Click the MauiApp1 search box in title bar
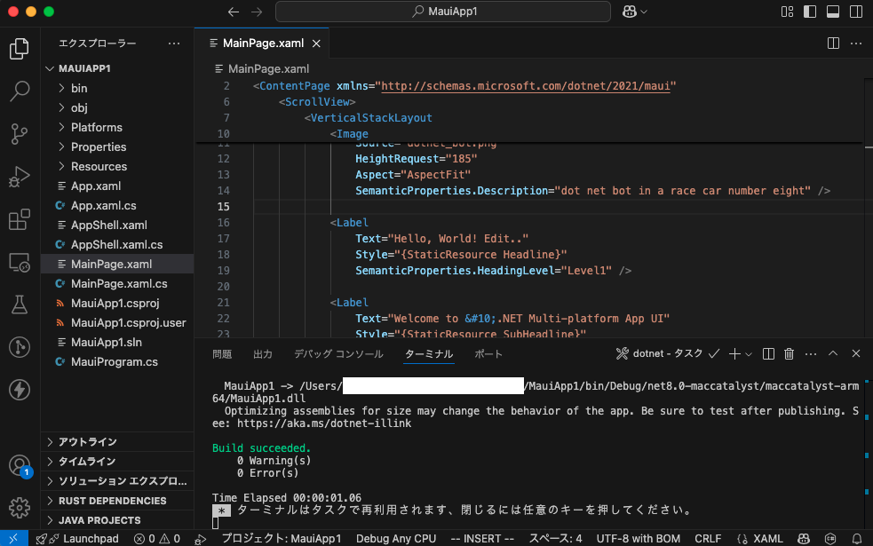 click(443, 12)
